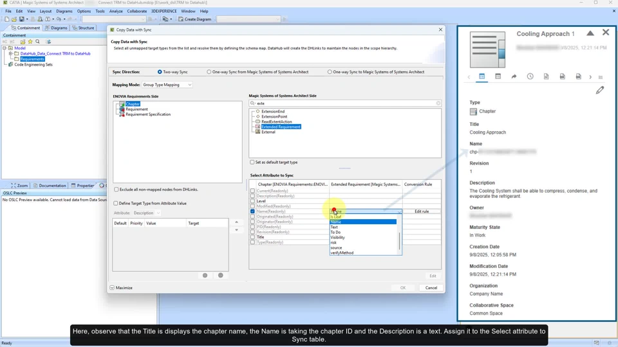Click the Edit rule button in Name row
Viewport: 618px width, 347px height.
click(421, 211)
